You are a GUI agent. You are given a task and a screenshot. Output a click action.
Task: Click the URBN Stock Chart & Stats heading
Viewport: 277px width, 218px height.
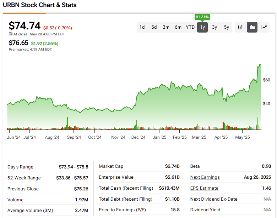[39, 5]
